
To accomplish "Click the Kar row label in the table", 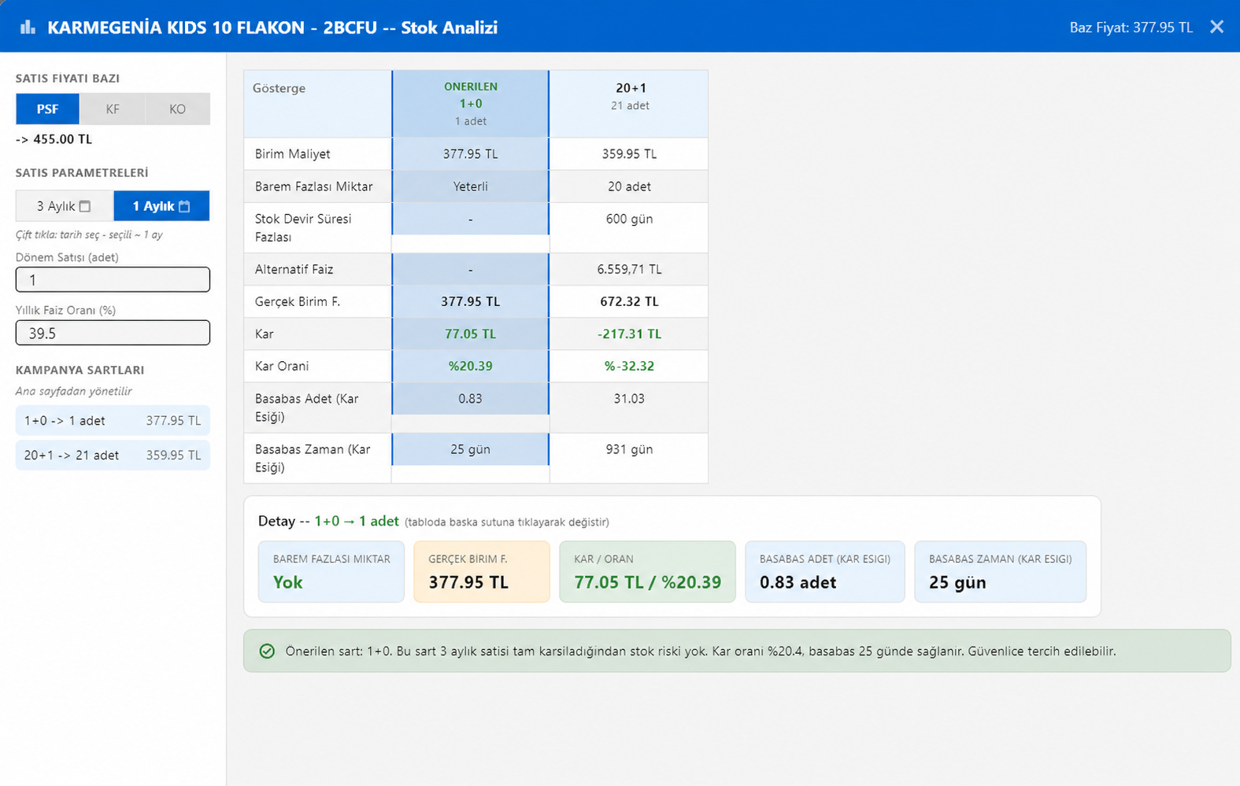I will coord(264,334).
